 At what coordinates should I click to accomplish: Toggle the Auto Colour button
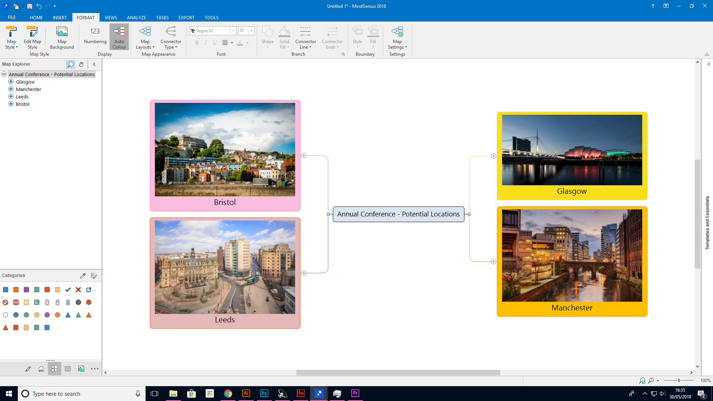[x=119, y=37]
